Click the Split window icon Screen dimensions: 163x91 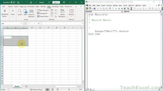[x=52, y=10]
